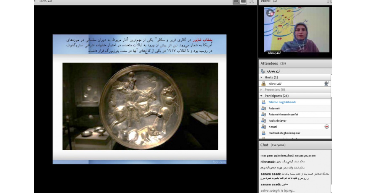The height and width of the screenshot is (193, 366).
Task: Open the Video pod options at top-right
Action: (329, 2)
